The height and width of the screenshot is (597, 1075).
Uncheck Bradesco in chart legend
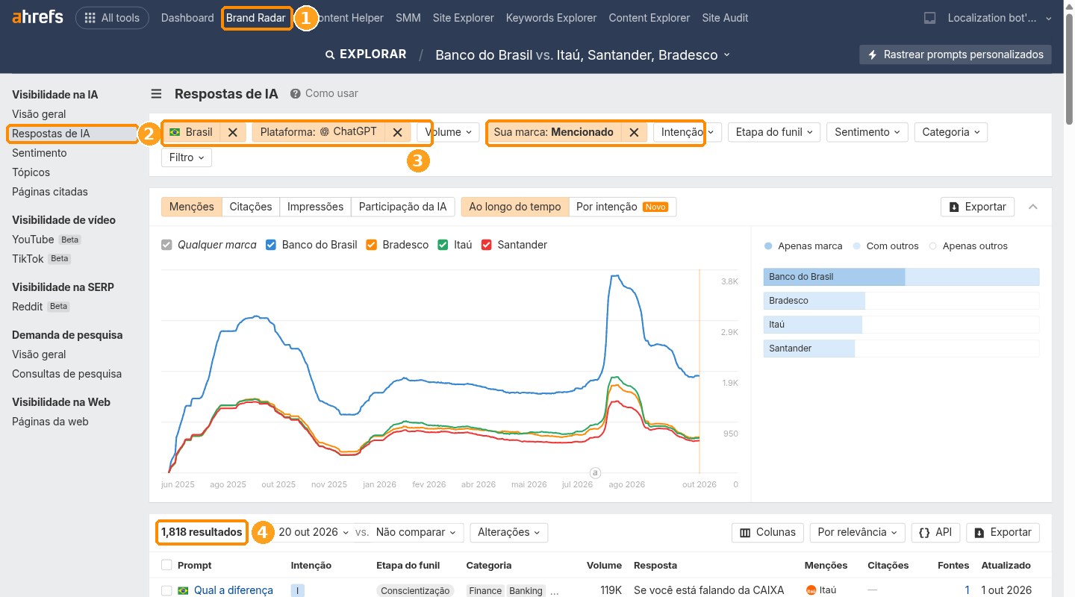coord(371,245)
